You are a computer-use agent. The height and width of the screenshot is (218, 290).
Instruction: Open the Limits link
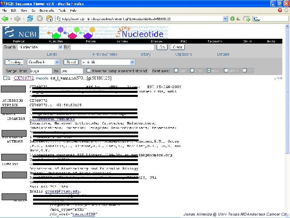coord(52,55)
